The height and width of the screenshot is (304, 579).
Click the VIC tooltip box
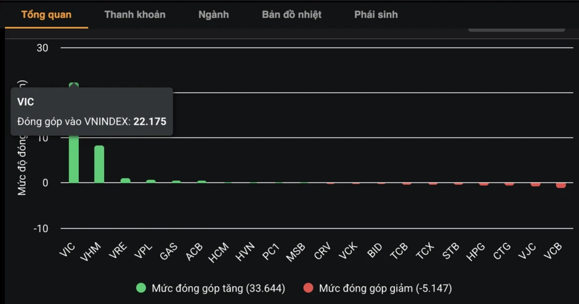tap(92, 112)
